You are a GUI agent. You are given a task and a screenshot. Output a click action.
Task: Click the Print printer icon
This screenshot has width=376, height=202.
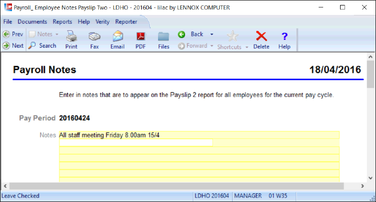click(x=71, y=36)
